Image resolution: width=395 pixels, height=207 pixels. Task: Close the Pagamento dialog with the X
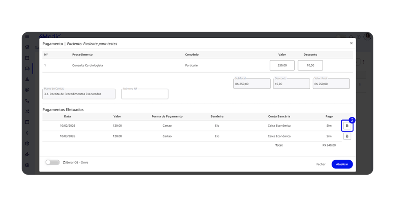coord(351,43)
